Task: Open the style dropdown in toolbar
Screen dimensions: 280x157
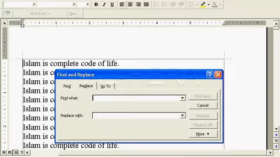Action: (34, 4)
